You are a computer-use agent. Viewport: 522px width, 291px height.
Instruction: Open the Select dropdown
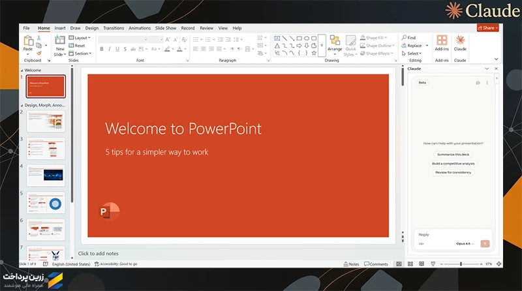412,54
